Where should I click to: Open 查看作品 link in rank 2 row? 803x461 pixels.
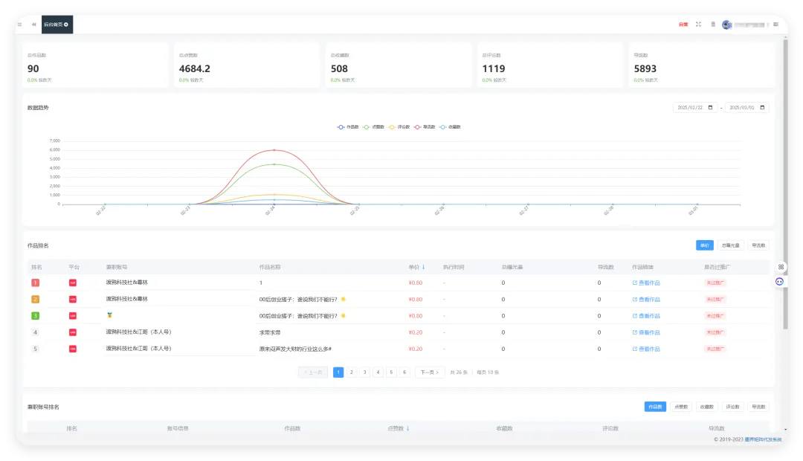646,299
